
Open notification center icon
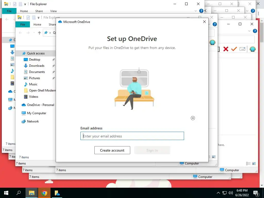point(256,193)
